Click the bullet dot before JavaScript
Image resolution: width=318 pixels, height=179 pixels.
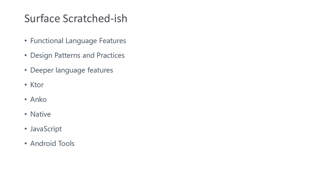pos(25,129)
